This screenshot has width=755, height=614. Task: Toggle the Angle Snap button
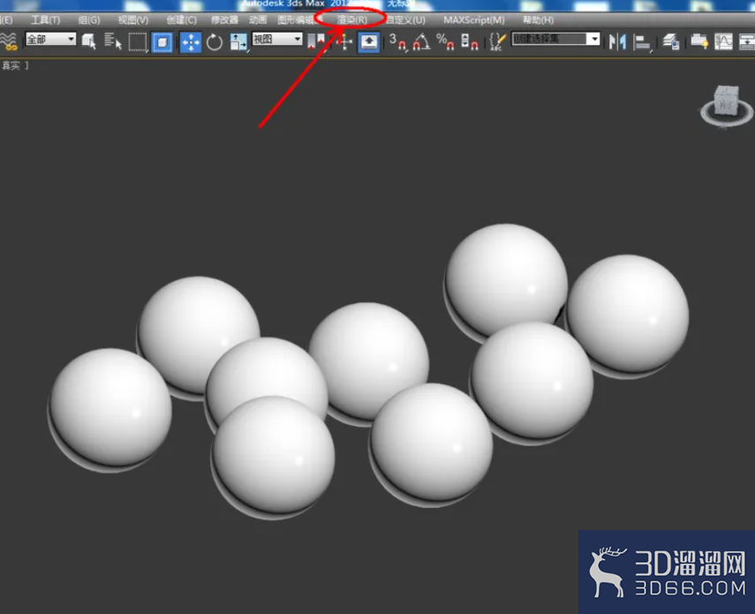click(421, 42)
